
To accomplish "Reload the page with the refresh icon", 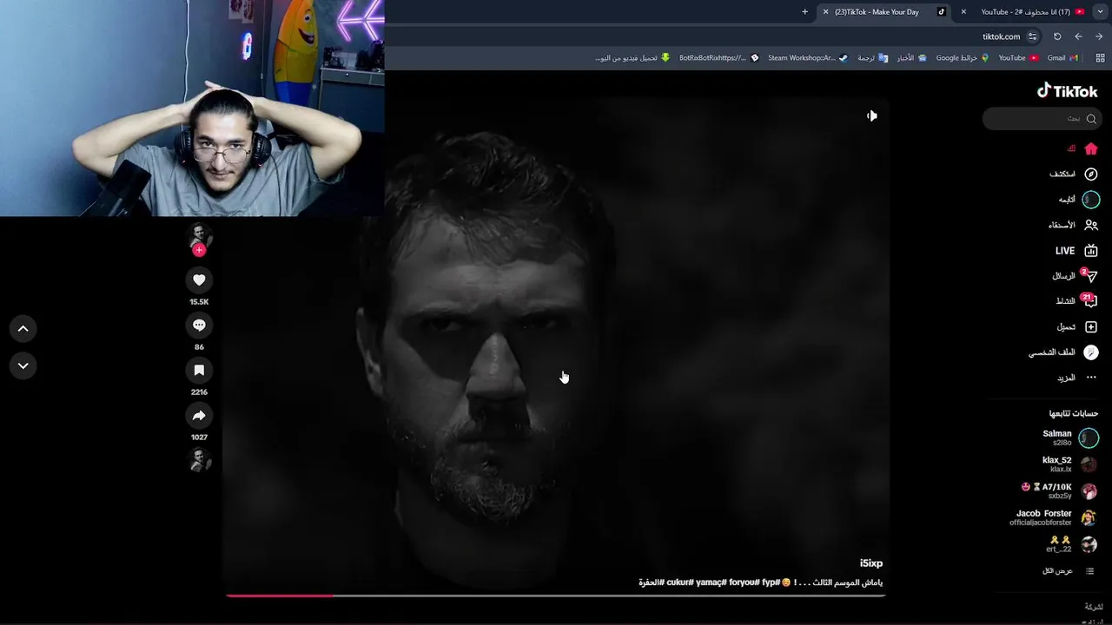I will point(1057,36).
